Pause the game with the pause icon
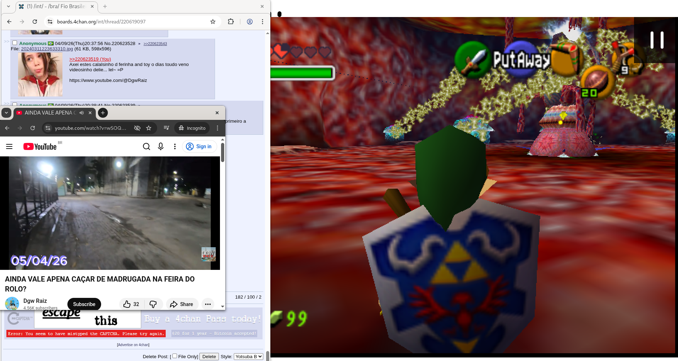Screen dimensions: 678x361 pos(657,40)
